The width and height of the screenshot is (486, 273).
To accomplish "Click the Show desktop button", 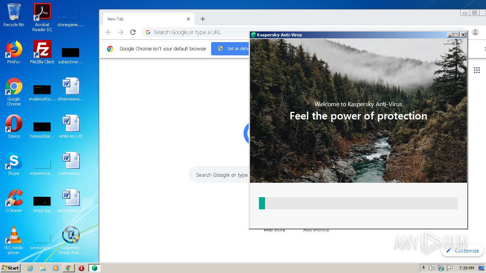I will coord(482,268).
